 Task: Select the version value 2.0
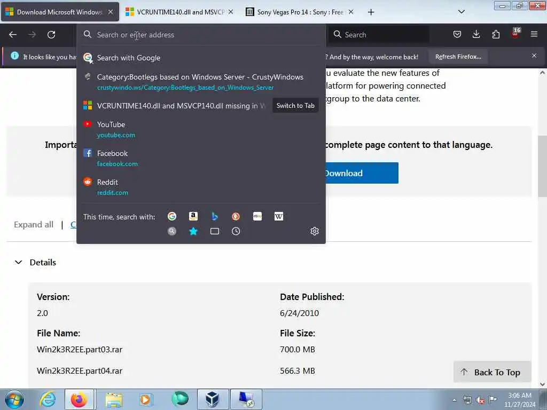(x=42, y=313)
